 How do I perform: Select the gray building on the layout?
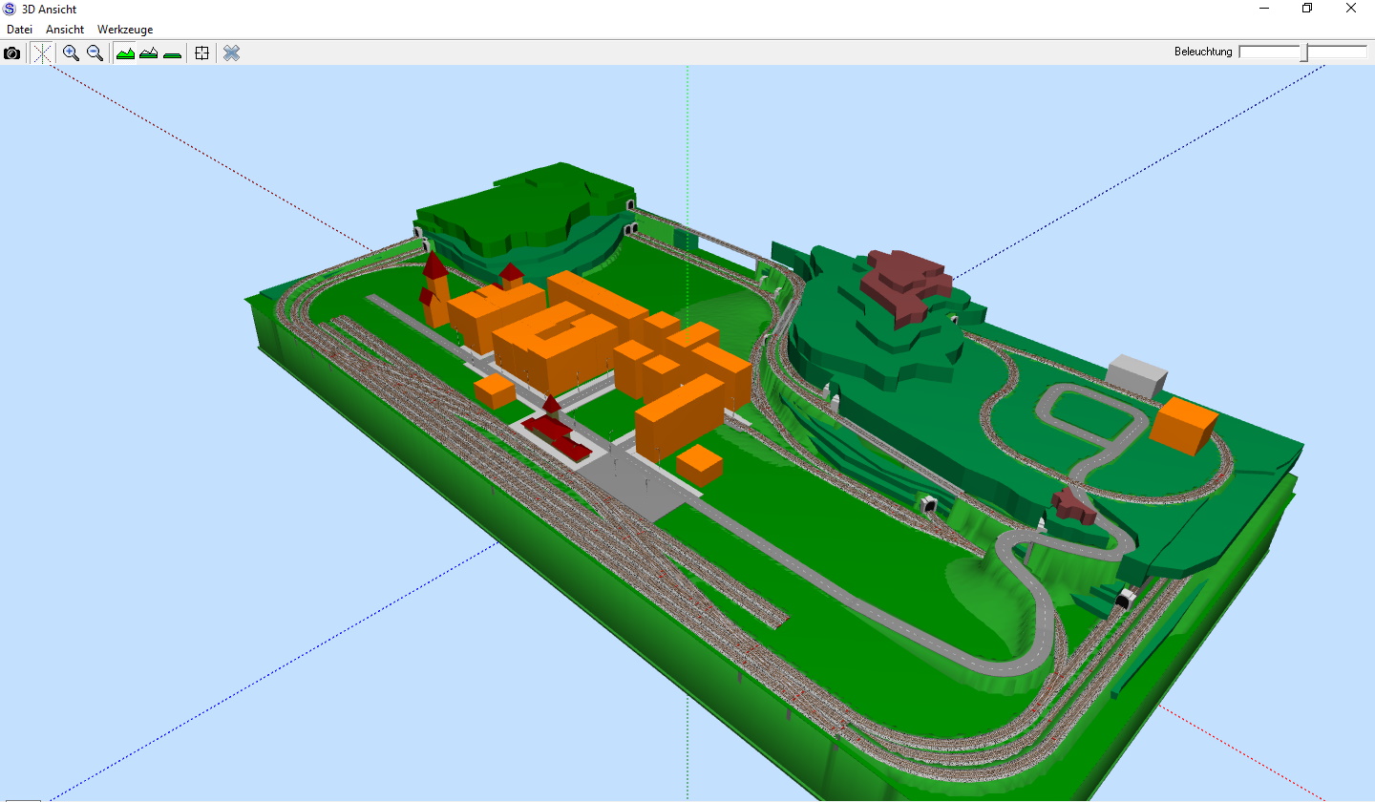point(1137,374)
